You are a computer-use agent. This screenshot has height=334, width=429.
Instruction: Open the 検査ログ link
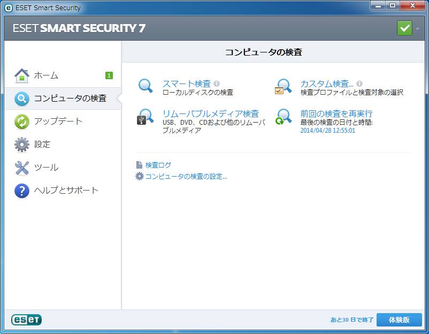(x=158, y=165)
